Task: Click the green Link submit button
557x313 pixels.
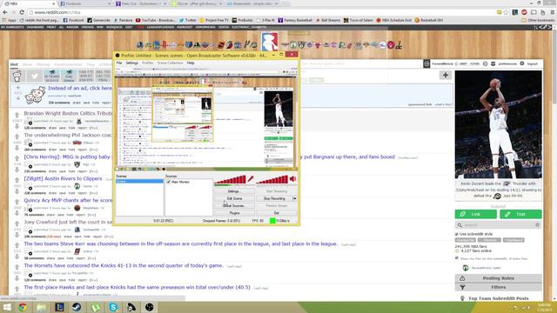Action: coord(476,214)
